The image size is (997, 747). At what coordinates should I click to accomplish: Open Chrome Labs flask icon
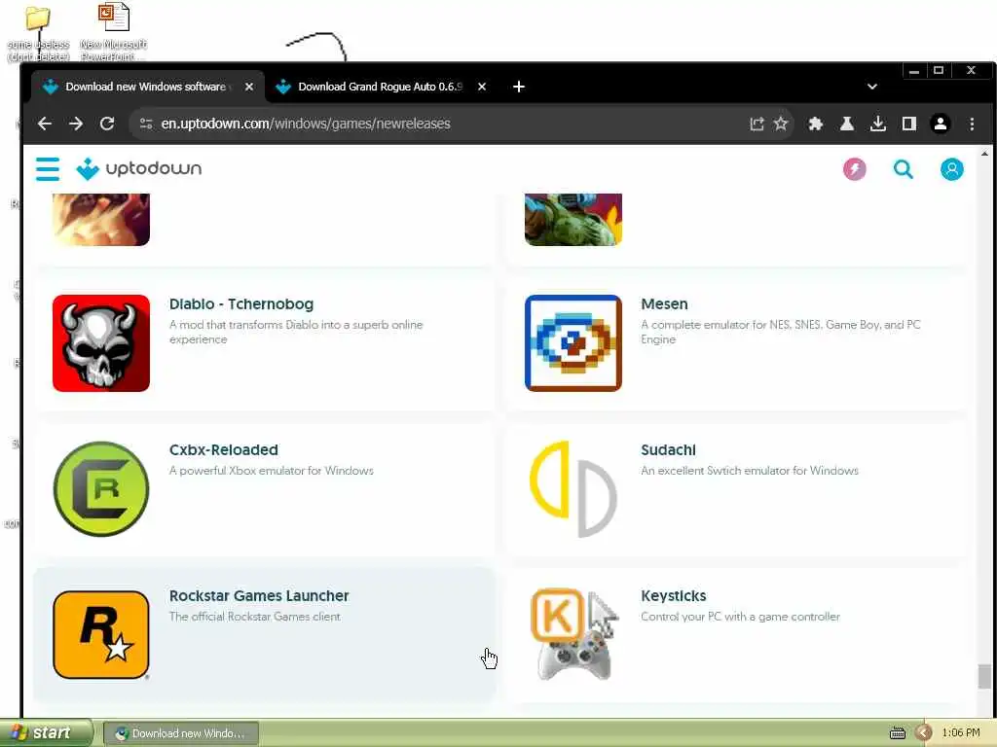point(846,124)
